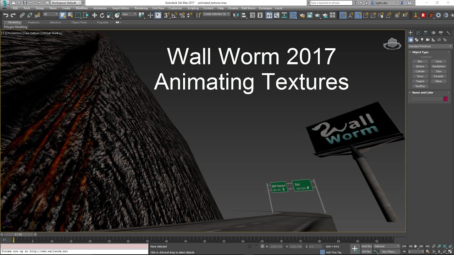
Task: Go to the End frame button
Action: pyautogui.click(x=427, y=246)
